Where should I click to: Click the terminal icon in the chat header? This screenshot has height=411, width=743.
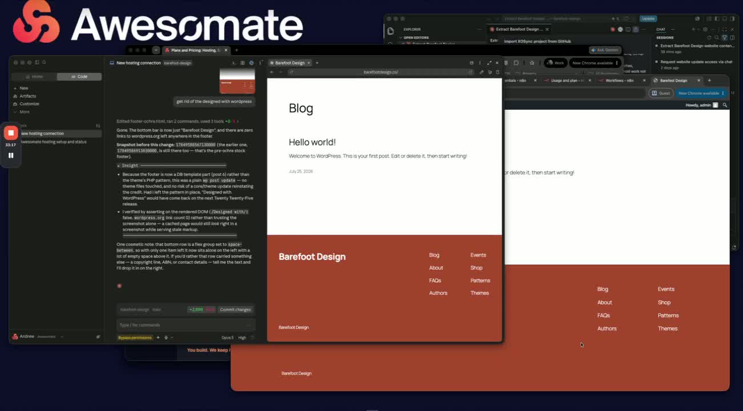pos(234,63)
